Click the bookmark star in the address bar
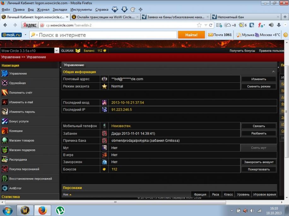The width and height of the screenshot is (289, 216). [199, 25]
